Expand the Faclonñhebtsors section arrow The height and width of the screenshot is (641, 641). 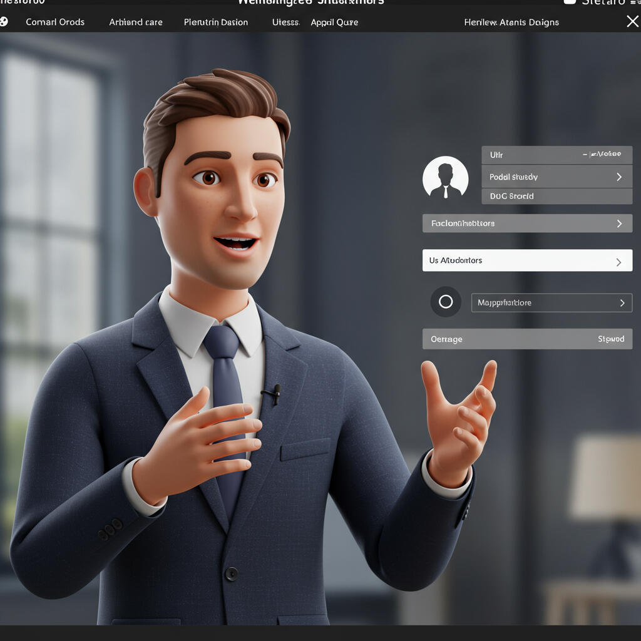pyautogui.click(x=618, y=223)
